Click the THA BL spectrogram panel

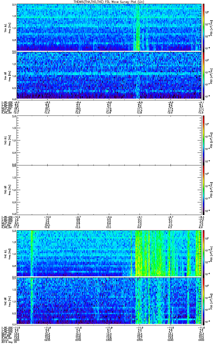pyautogui.click(x=109, y=28)
